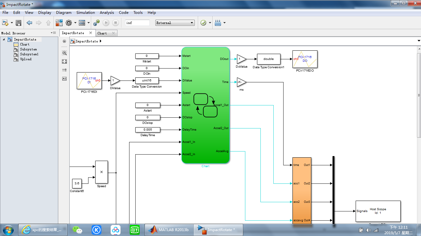This screenshot has height=236, width=421.
Task: Open the Simulation menu
Action: pyautogui.click(x=85, y=13)
